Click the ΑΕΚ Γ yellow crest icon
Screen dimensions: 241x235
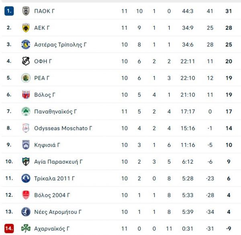click(x=26, y=28)
